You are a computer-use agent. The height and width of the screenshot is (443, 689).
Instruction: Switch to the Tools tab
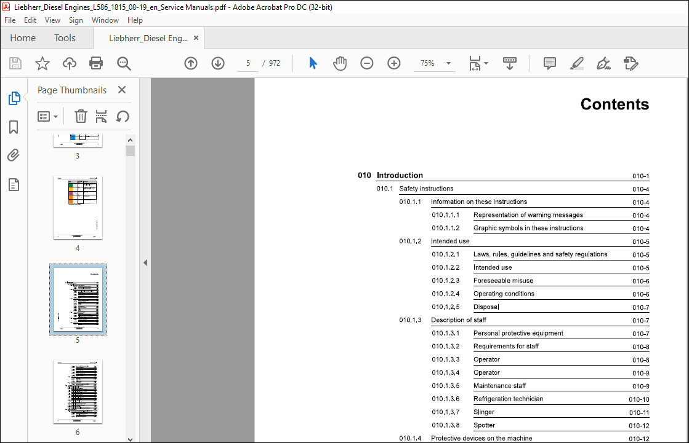coord(65,38)
